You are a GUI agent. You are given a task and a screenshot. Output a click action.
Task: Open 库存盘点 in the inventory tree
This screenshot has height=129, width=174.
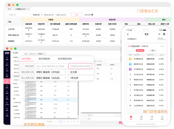(x=16, y=80)
